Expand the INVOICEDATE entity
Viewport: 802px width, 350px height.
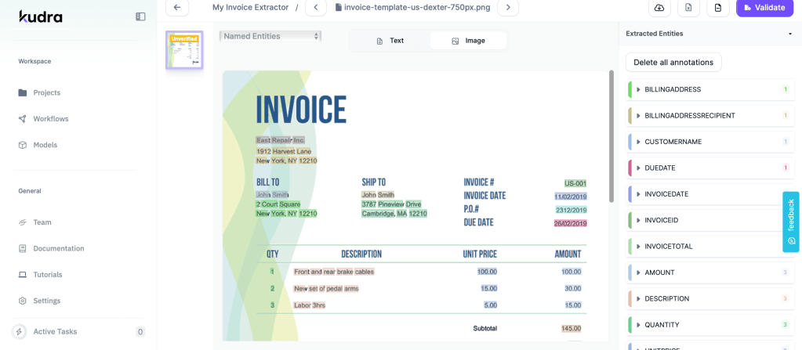click(x=638, y=194)
